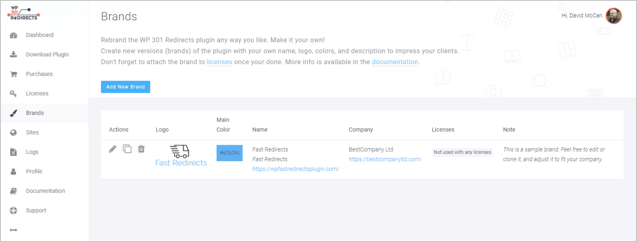This screenshot has height=242, width=637.
Task: Click the #60b0f4 main color swatch
Action: [x=229, y=153]
